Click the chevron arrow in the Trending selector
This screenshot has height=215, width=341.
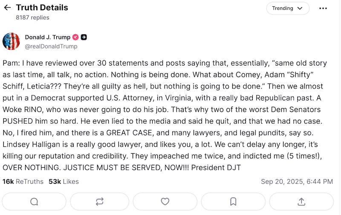point(300,8)
